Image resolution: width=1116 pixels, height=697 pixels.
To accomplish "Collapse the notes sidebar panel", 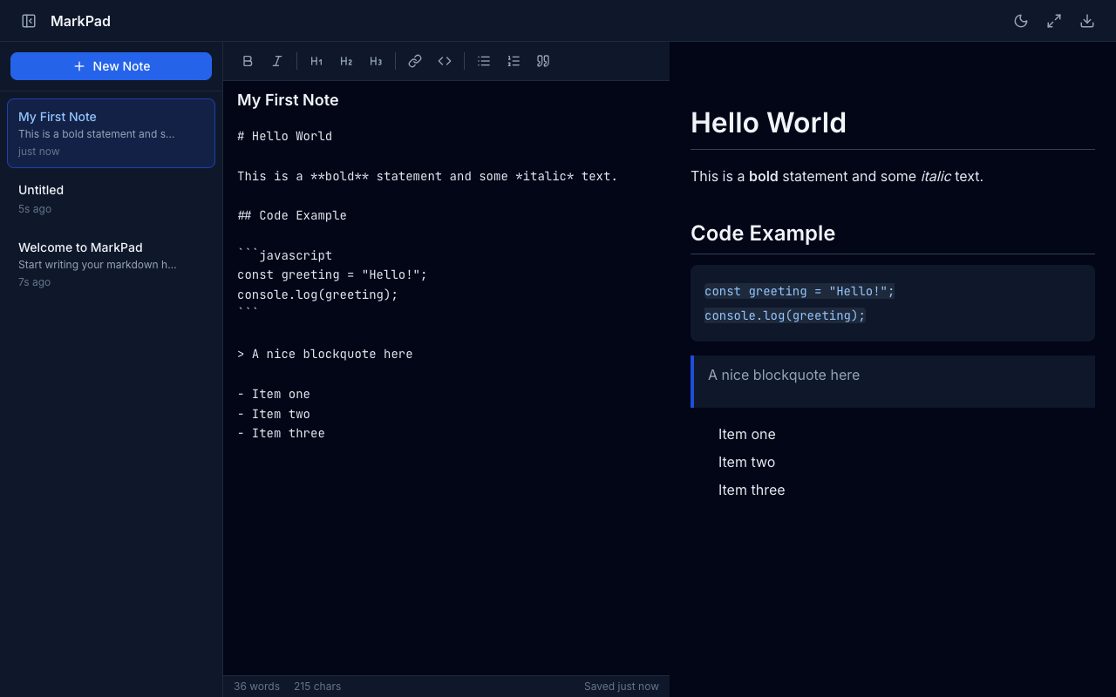I will [29, 21].
